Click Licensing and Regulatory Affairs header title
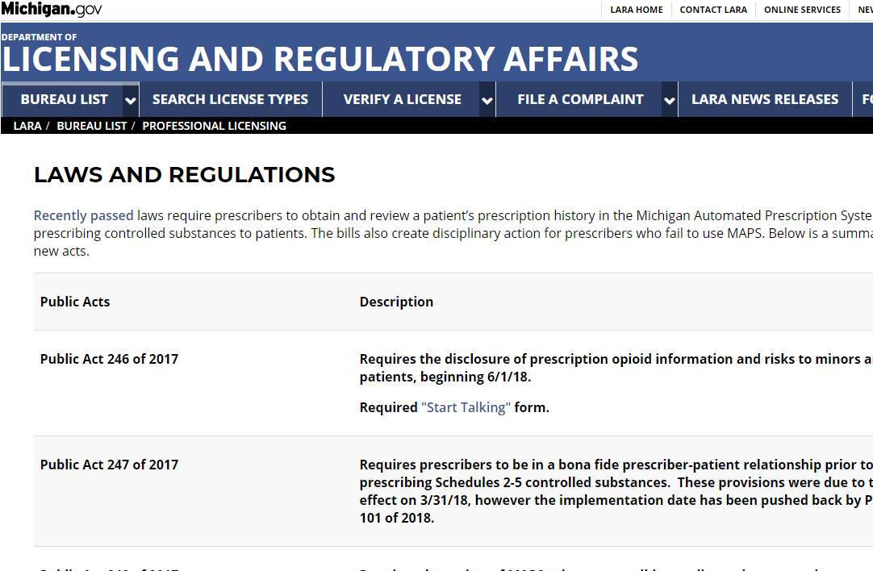This screenshot has width=873, height=571. [320, 59]
